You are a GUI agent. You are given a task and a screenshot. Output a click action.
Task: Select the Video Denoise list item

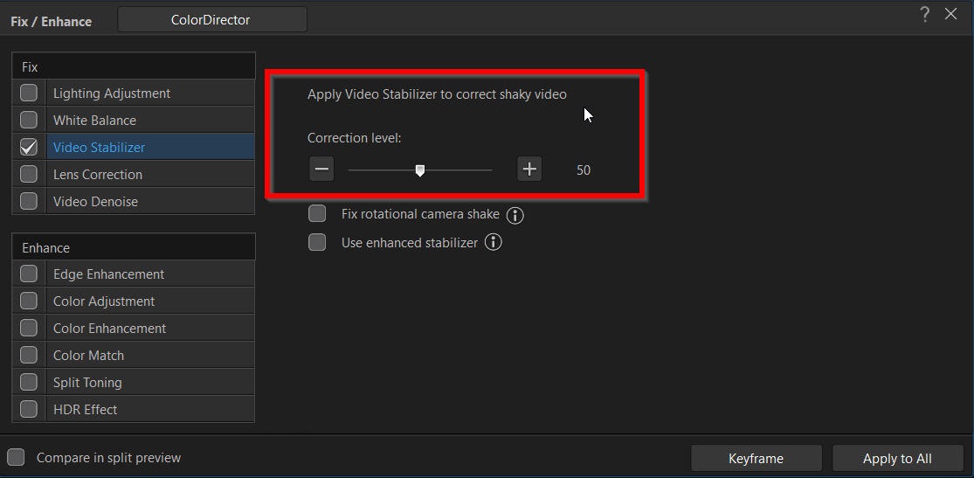coord(150,201)
